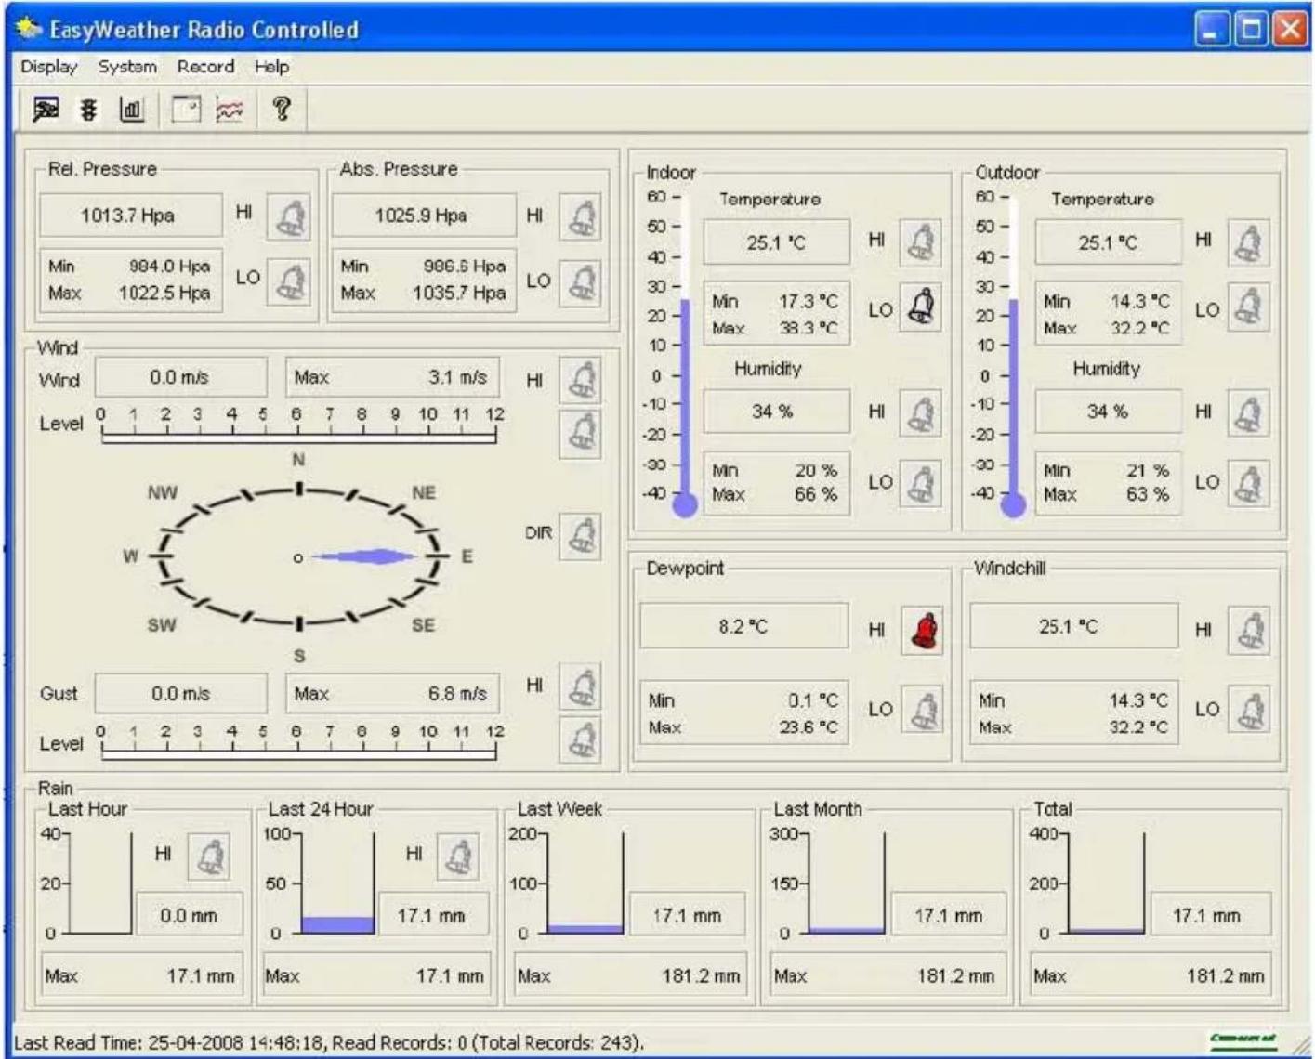Click the Outdoor thermometer gauge
The image size is (1315, 1059).
tap(1014, 353)
